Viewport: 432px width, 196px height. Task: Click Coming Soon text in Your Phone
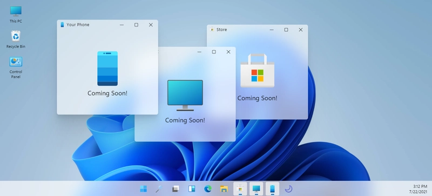(107, 93)
